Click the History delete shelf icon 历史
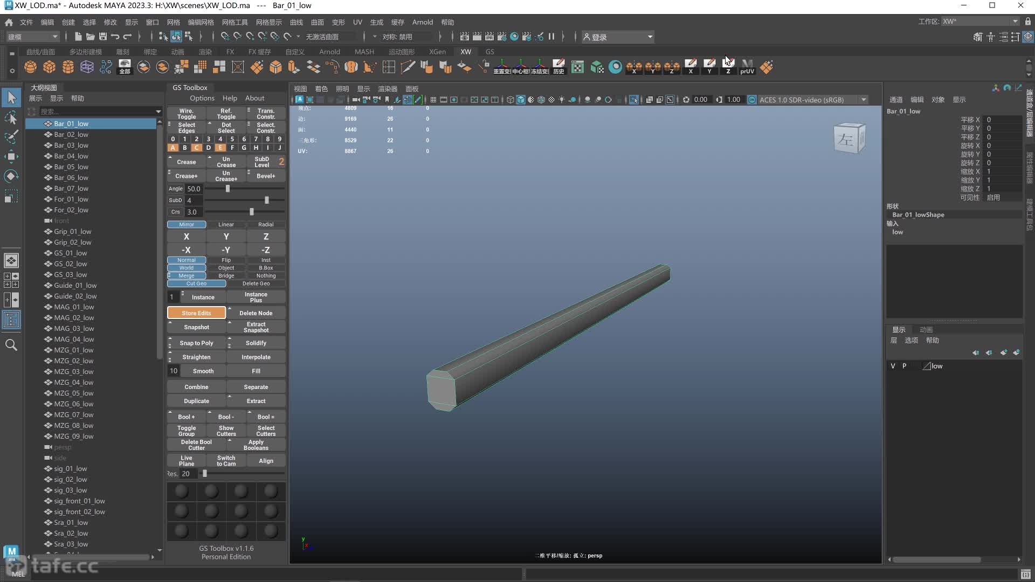Viewport: 1035px width, 582px height. pos(558,67)
